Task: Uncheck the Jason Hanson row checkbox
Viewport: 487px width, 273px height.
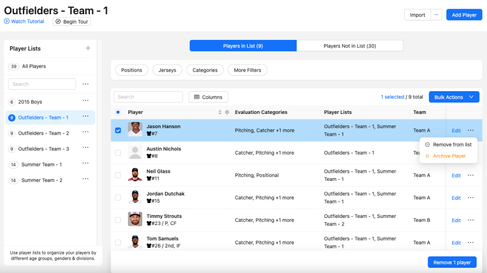Action: pyautogui.click(x=118, y=131)
